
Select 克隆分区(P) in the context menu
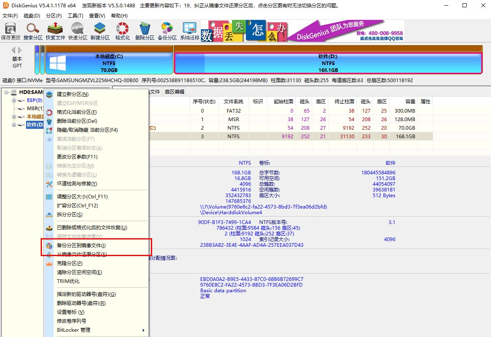70,263
